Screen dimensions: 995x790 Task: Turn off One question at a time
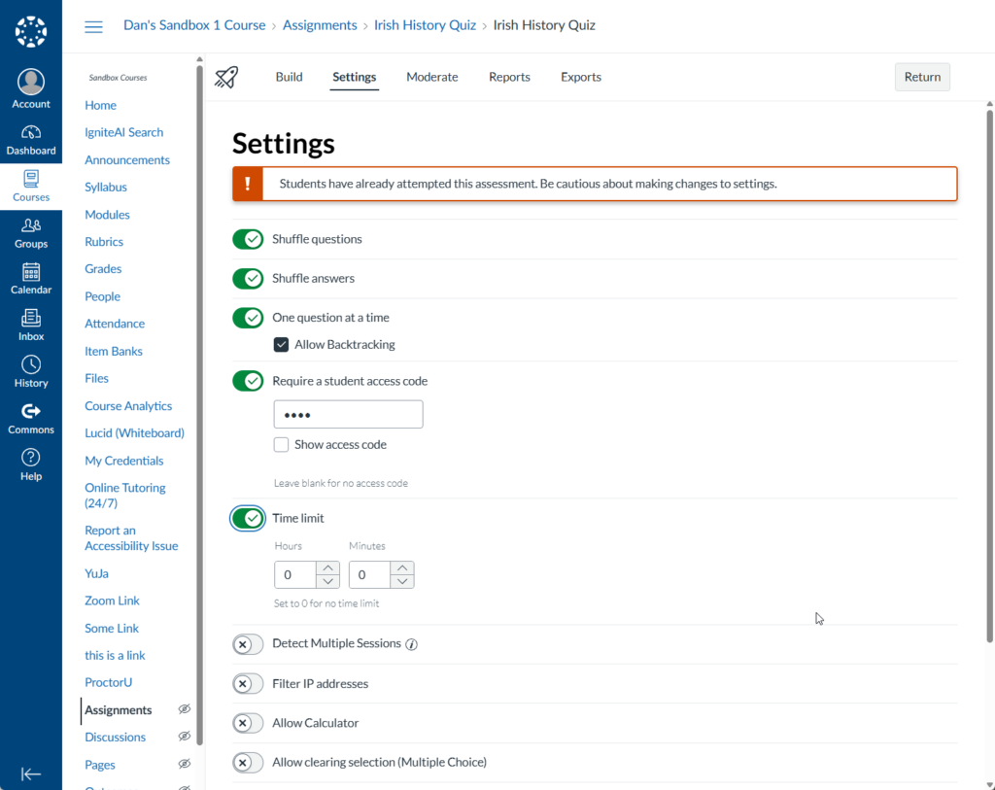click(x=248, y=318)
